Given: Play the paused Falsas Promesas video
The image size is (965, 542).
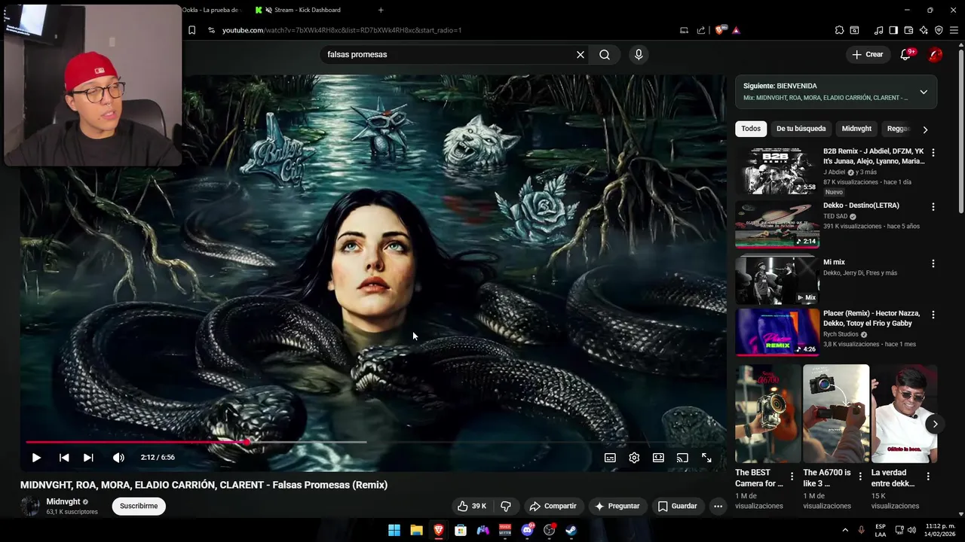Looking at the screenshot, I should tap(36, 458).
